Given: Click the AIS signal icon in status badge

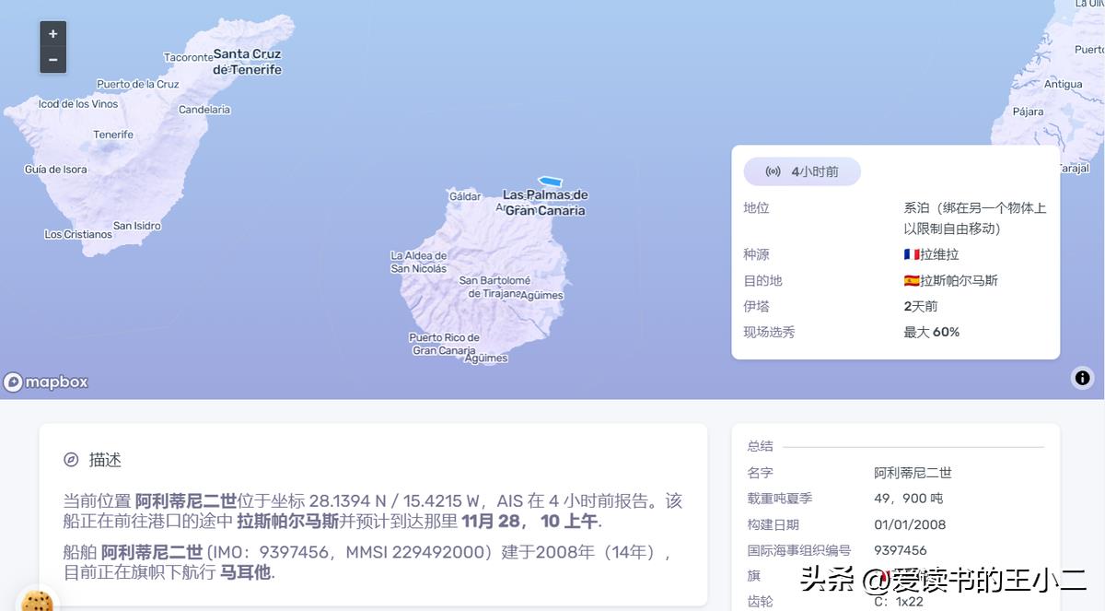Looking at the screenshot, I should [x=773, y=171].
